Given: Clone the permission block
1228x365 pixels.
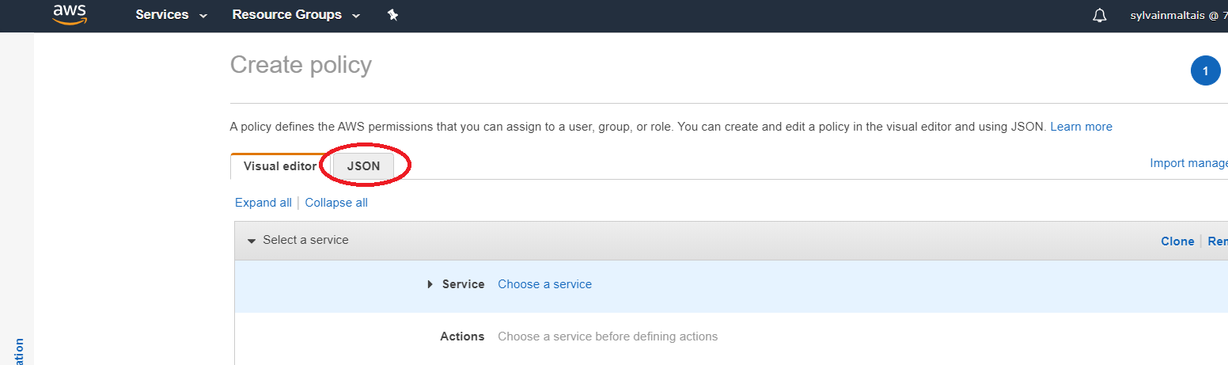Looking at the screenshot, I should pyautogui.click(x=1177, y=241).
